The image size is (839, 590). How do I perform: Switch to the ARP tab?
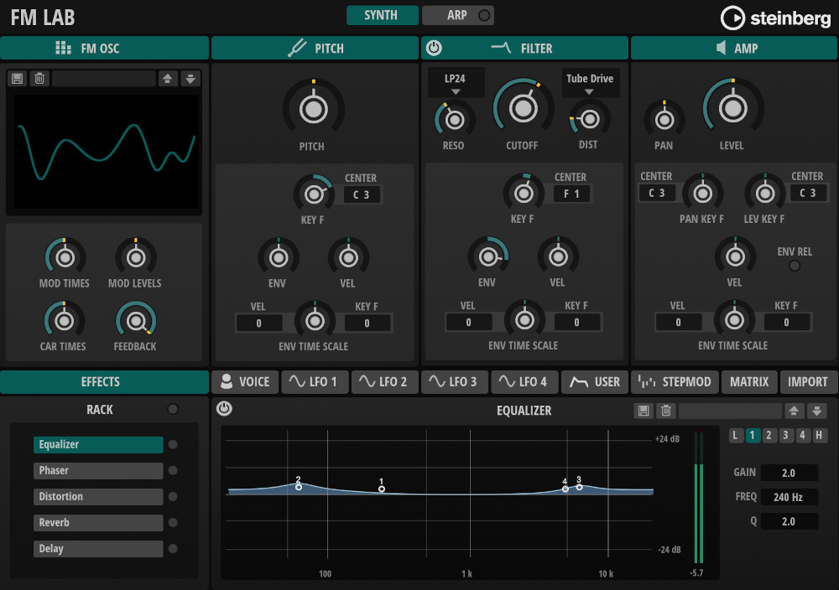[x=459, y=14]
